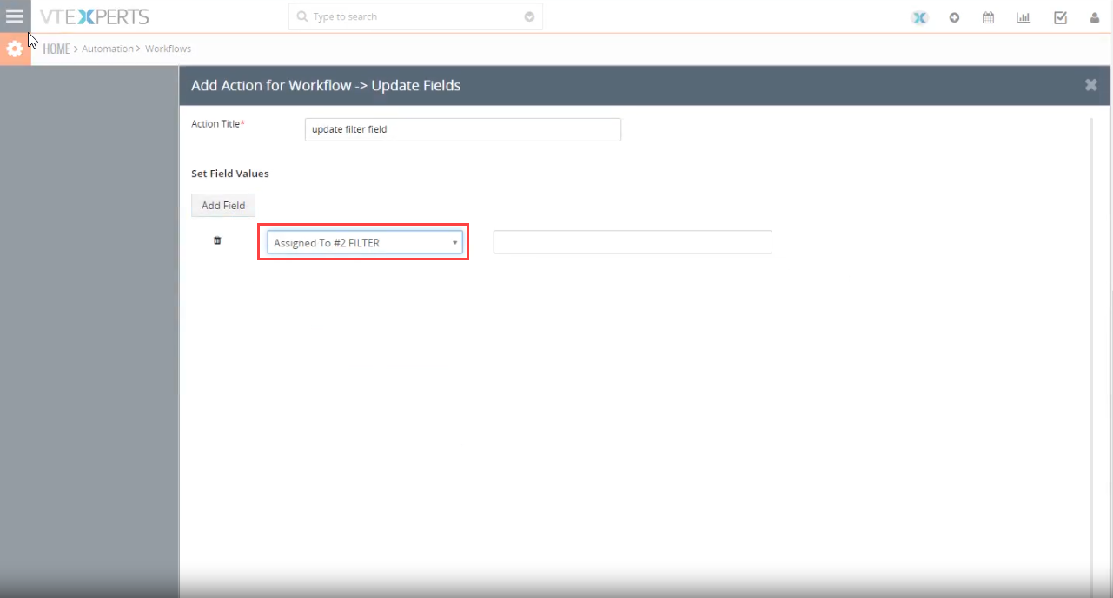This screenshot has height=598, width=1113.
Task: Click the quick create plus icon
Action: tap(954, 17)
